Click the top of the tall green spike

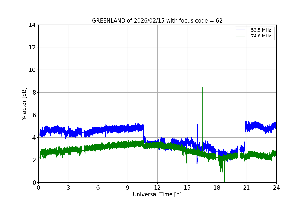(x=202, y=88)
